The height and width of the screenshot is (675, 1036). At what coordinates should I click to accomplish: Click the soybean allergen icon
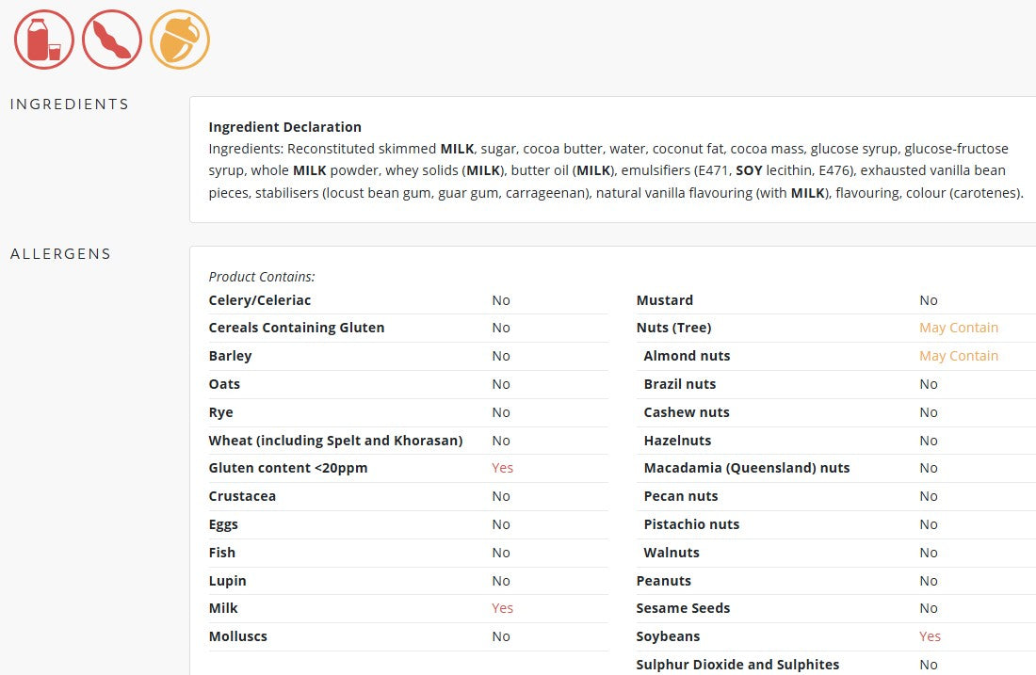112,40
